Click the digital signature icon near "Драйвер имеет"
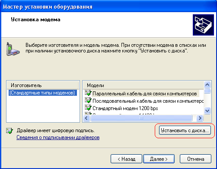Image resolution: width=217 pixels, height=169 pixels. pos(10,131)
